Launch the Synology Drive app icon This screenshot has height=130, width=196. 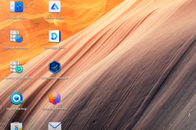click(x=55, y=36)
